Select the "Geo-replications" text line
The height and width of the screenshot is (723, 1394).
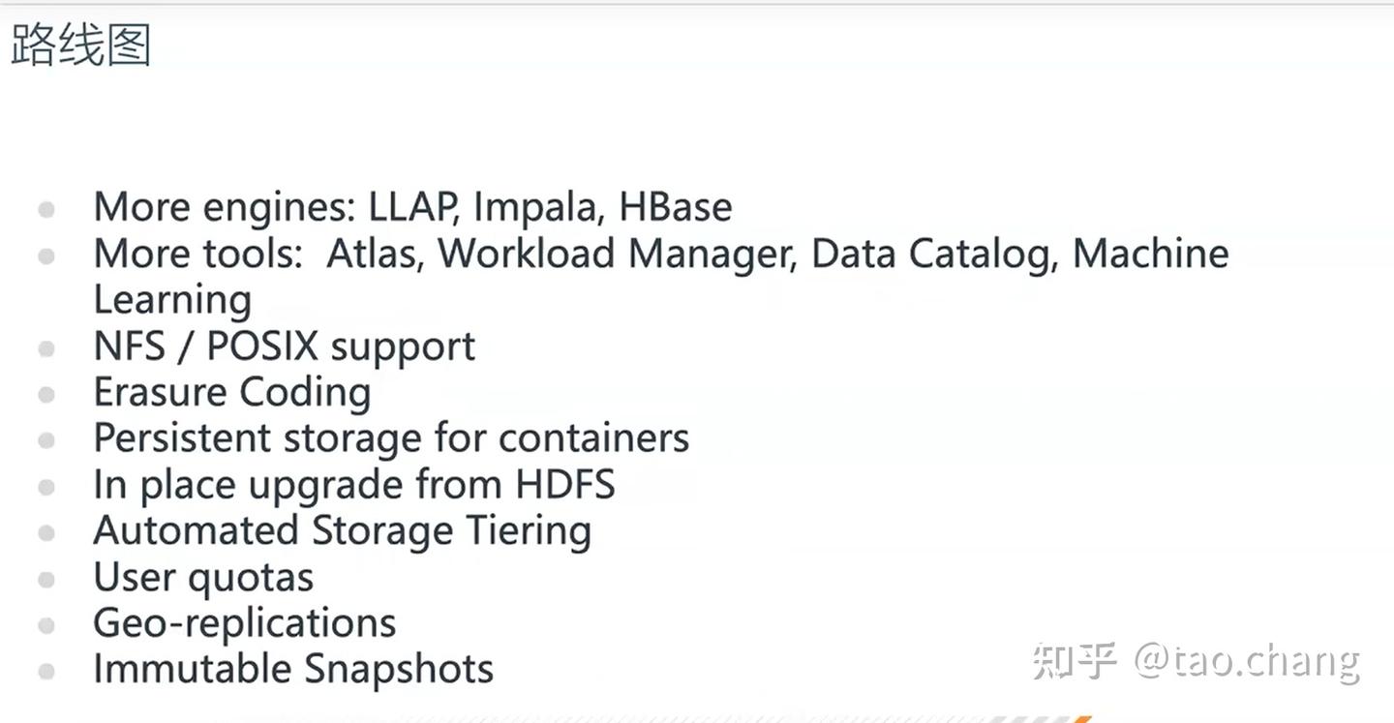(x=245, y=623)
